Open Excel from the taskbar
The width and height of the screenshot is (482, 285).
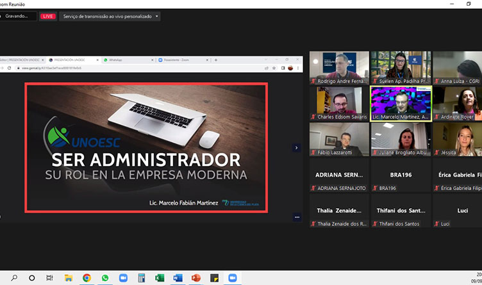160,278
